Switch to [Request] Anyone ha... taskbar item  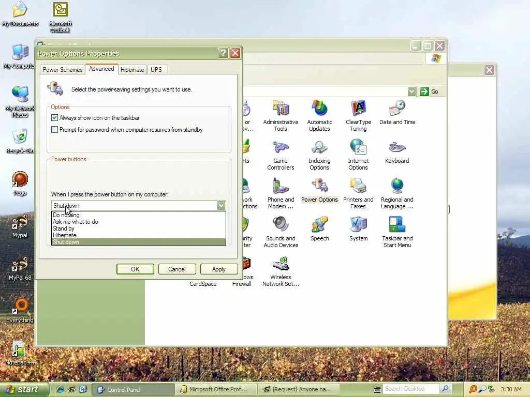[x=299, y=389]
